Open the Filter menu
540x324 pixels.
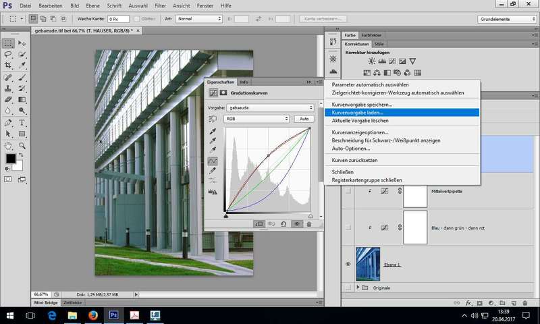(x=159, y=5)
